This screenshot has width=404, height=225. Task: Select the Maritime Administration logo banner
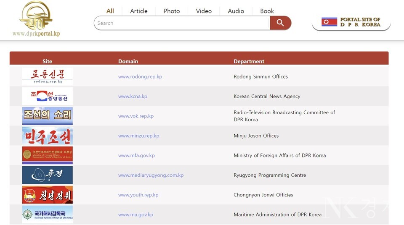(x=47, y=215)
